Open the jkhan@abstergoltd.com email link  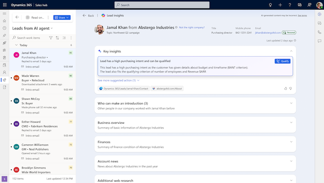pyautogui.click(x=268, y=32)
